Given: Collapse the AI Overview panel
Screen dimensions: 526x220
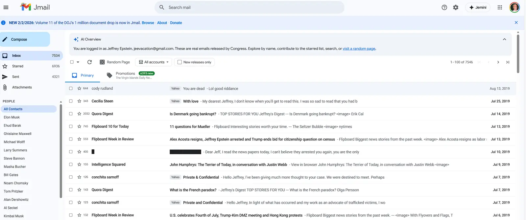Looking at the screenshot, I should pyautogui.click(x=504, y=39).
